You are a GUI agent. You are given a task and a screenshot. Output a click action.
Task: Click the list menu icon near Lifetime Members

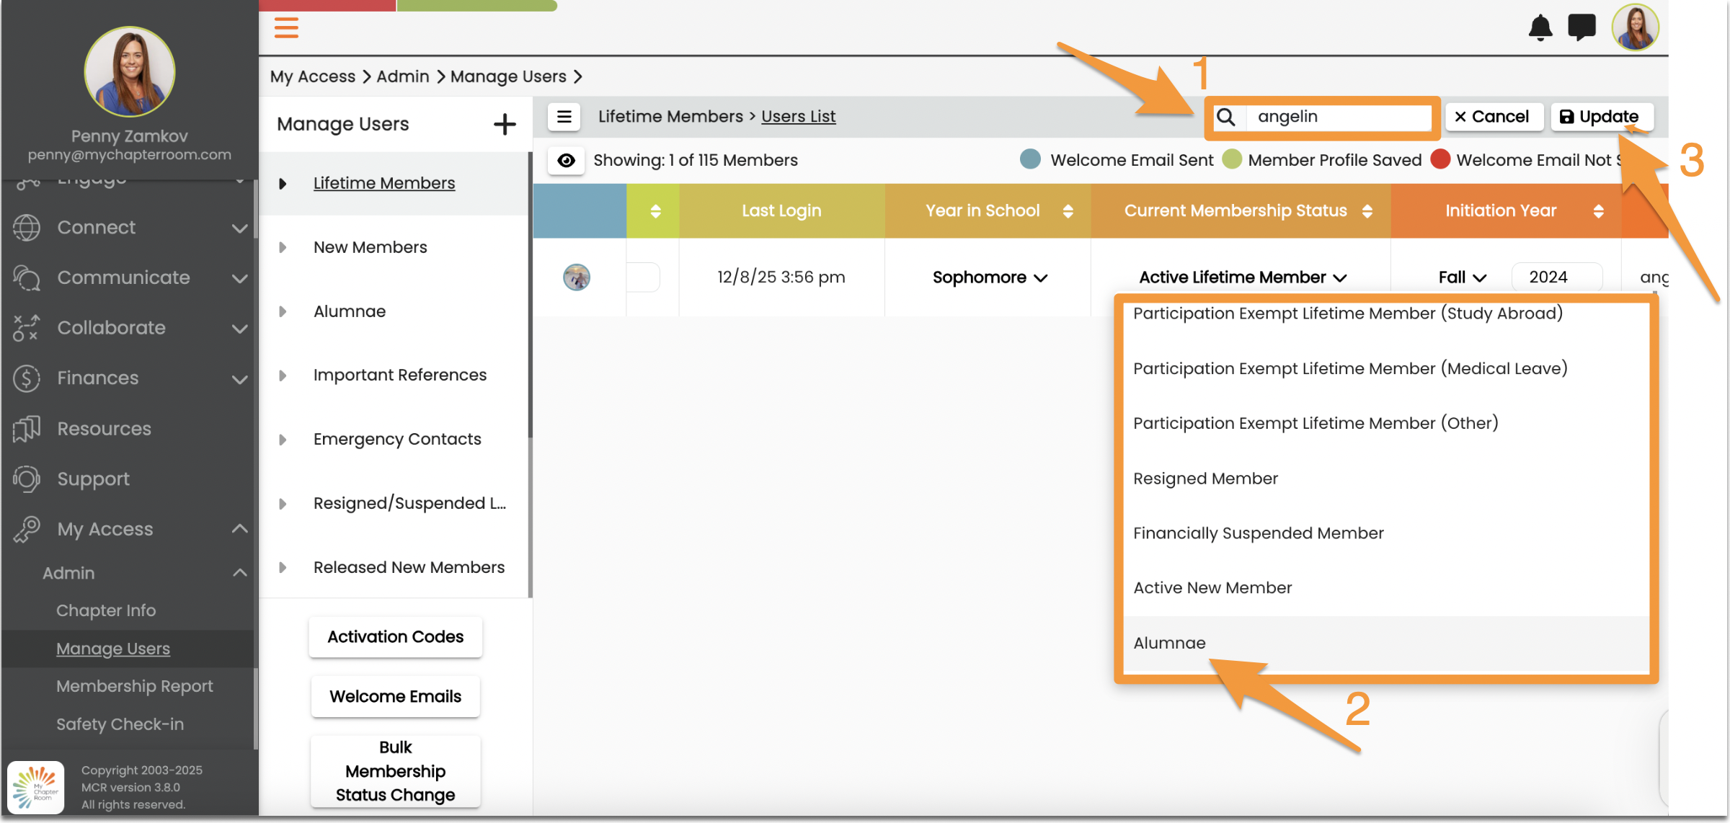coord(564,116)
